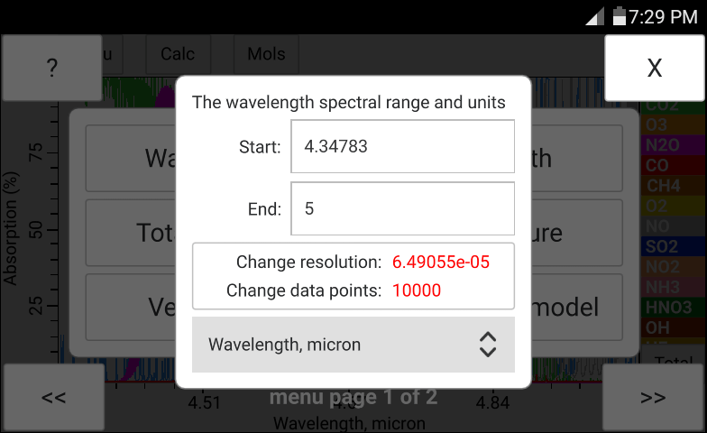Open the Mols menu

coord(266,53)
